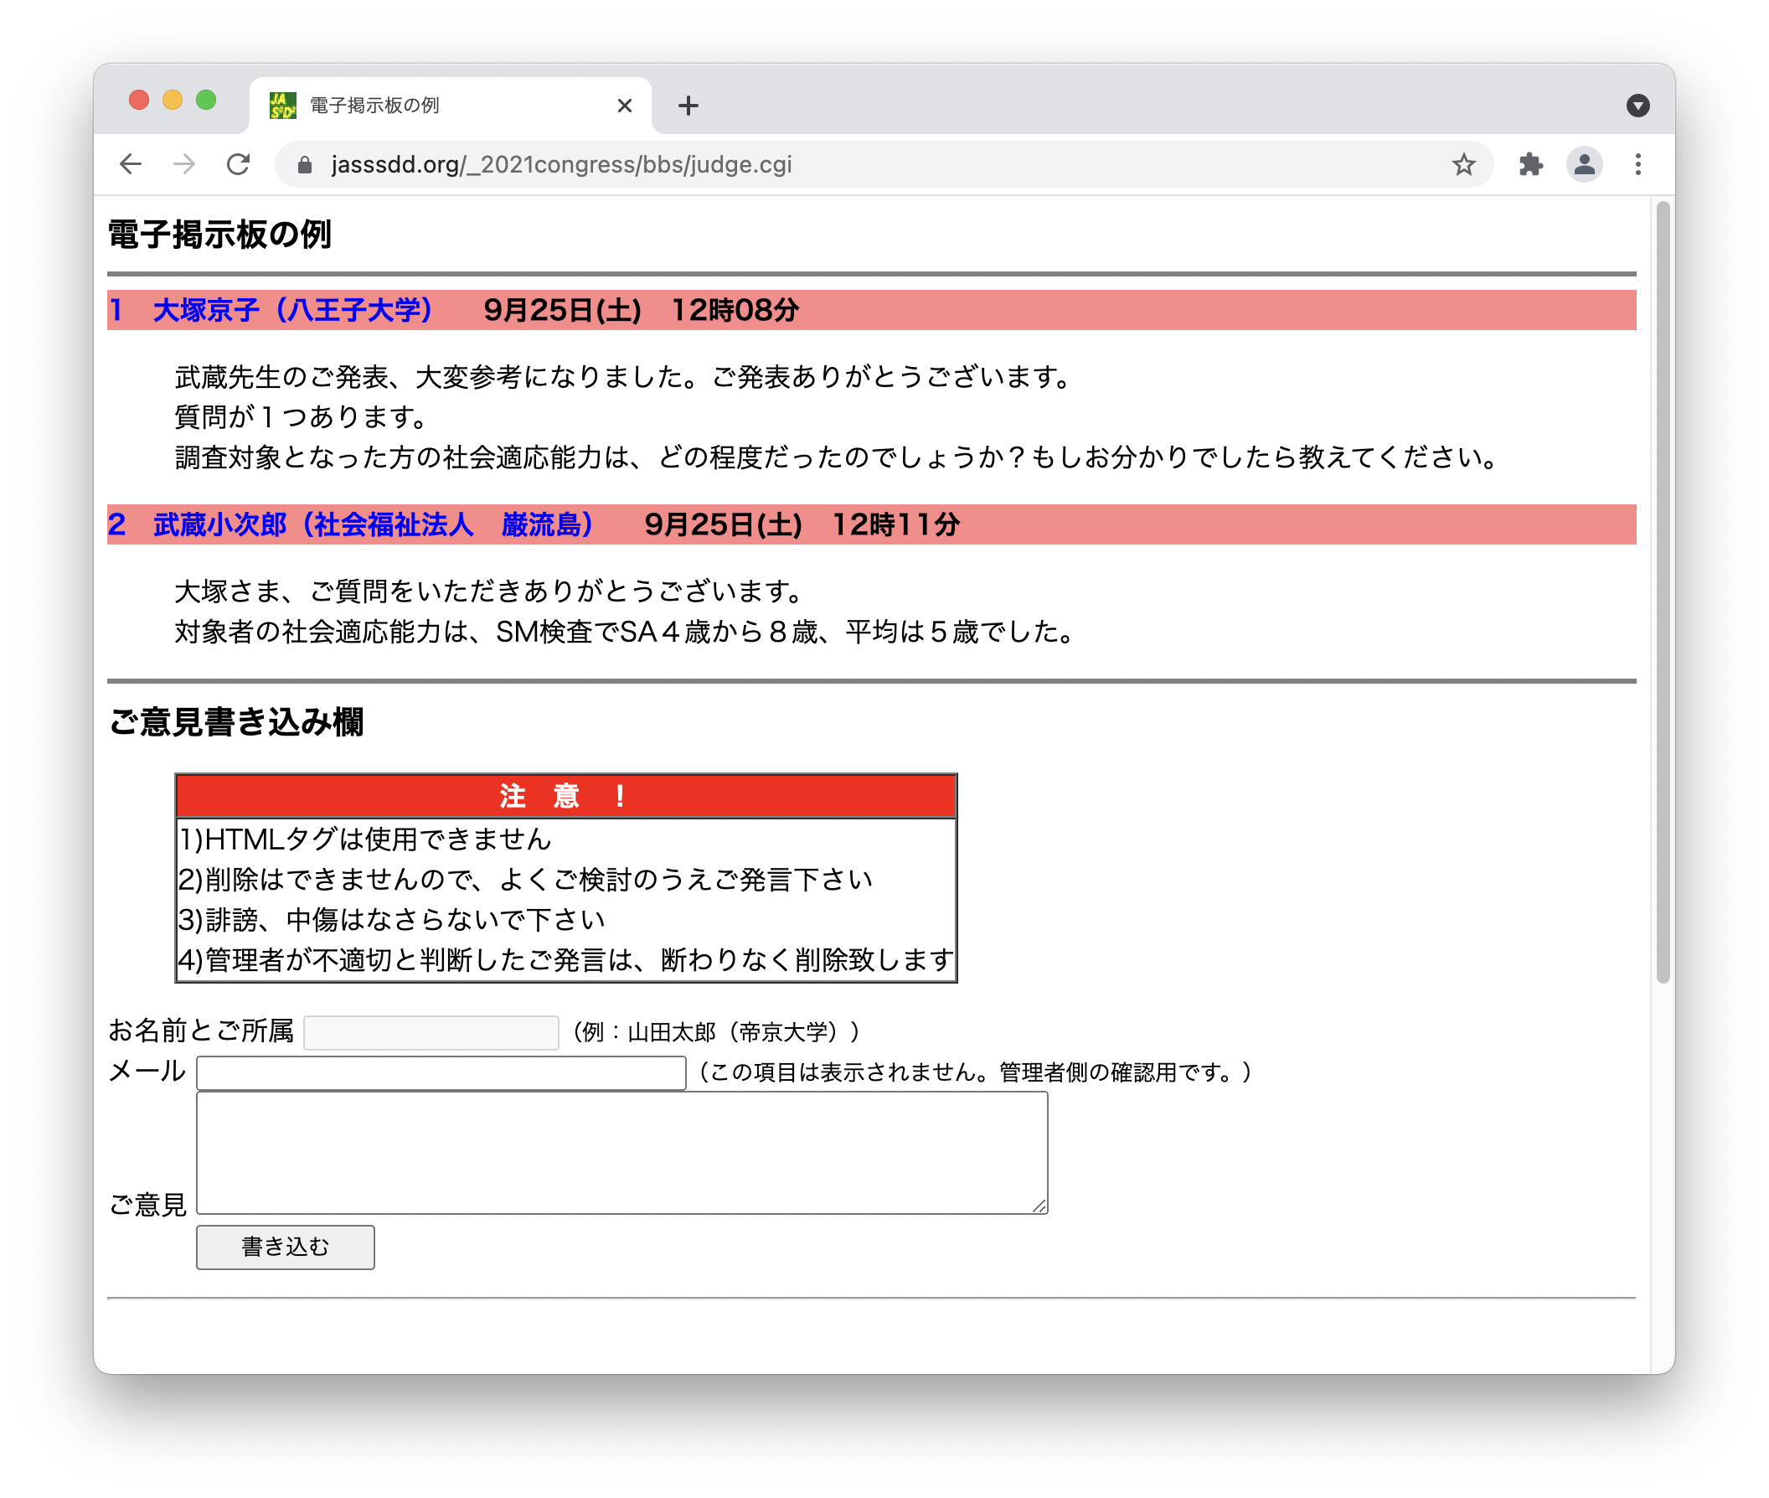Close the 電子掲示板の例 tab
Image resolution: width=1769 pixels, height=1498 pixels.
click(624, 106)
